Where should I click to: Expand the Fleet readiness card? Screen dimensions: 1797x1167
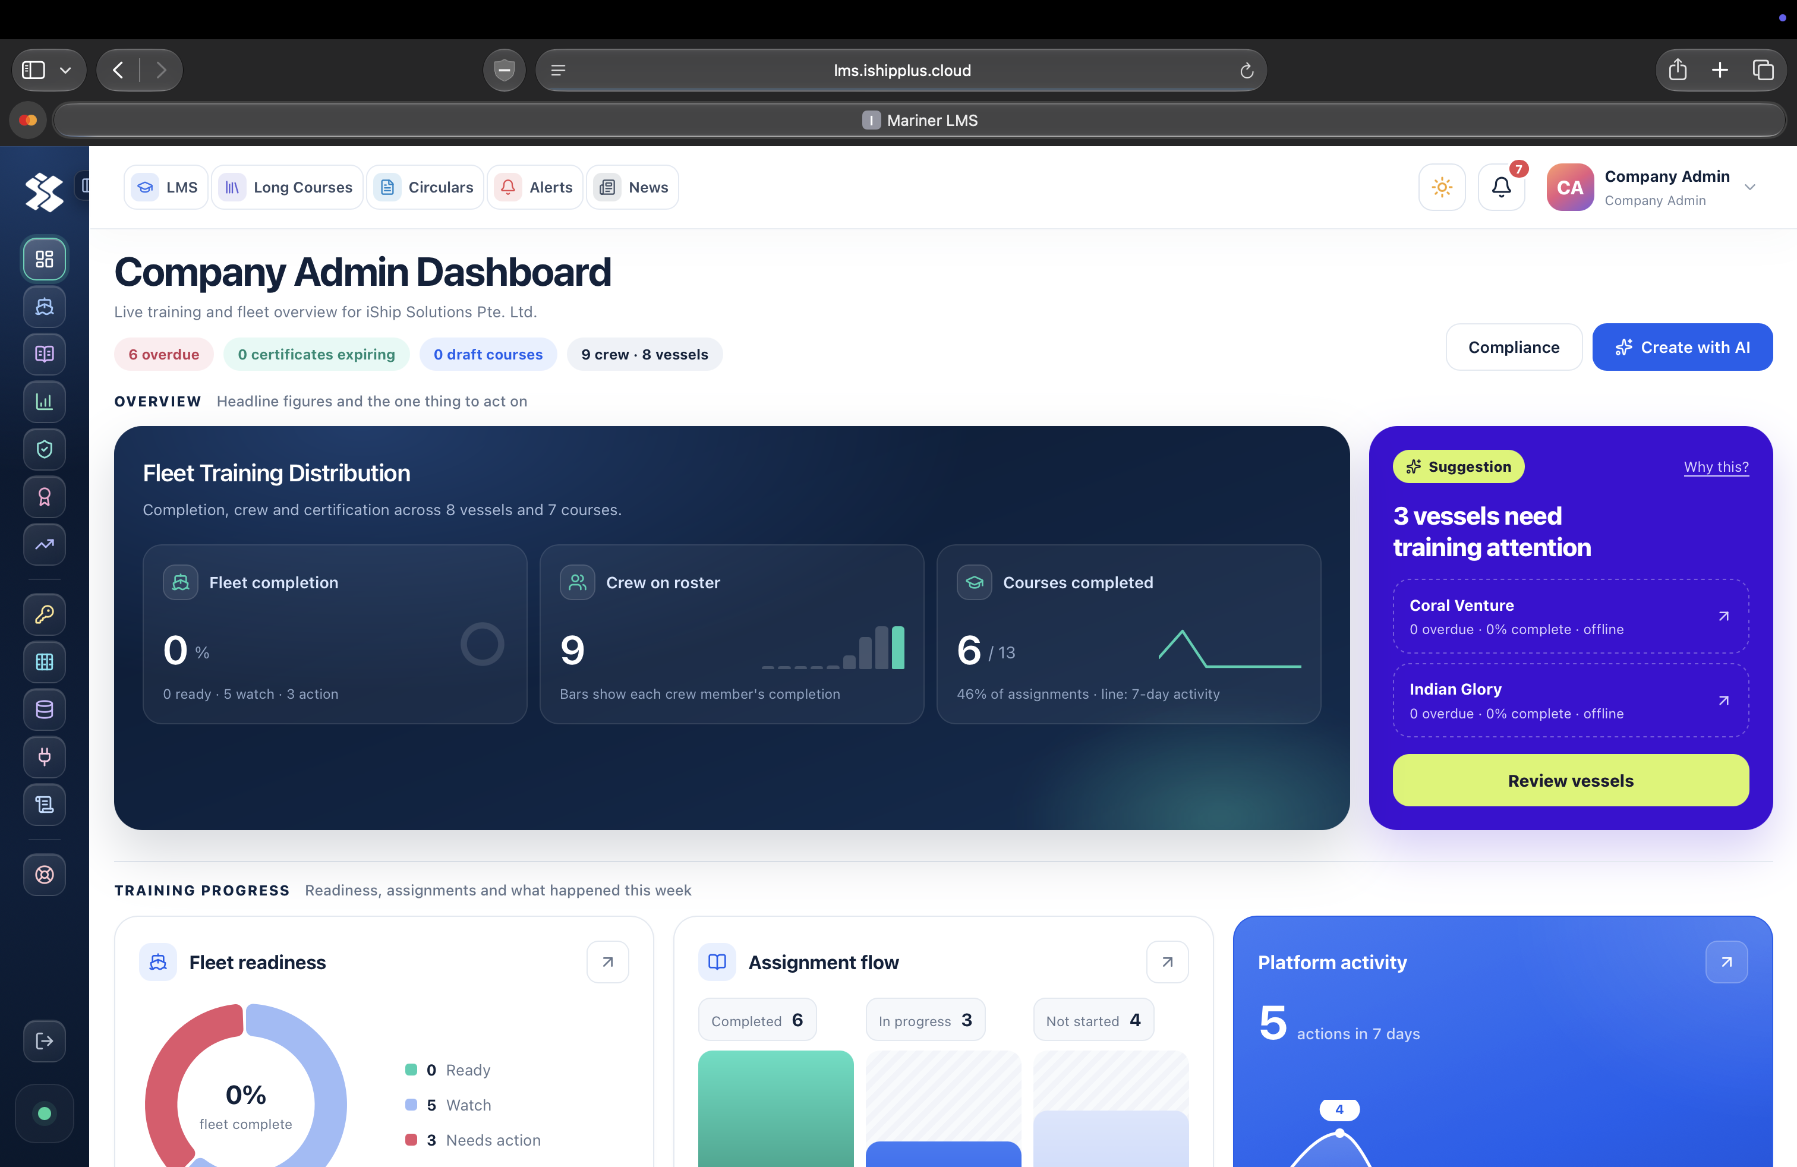608,961
